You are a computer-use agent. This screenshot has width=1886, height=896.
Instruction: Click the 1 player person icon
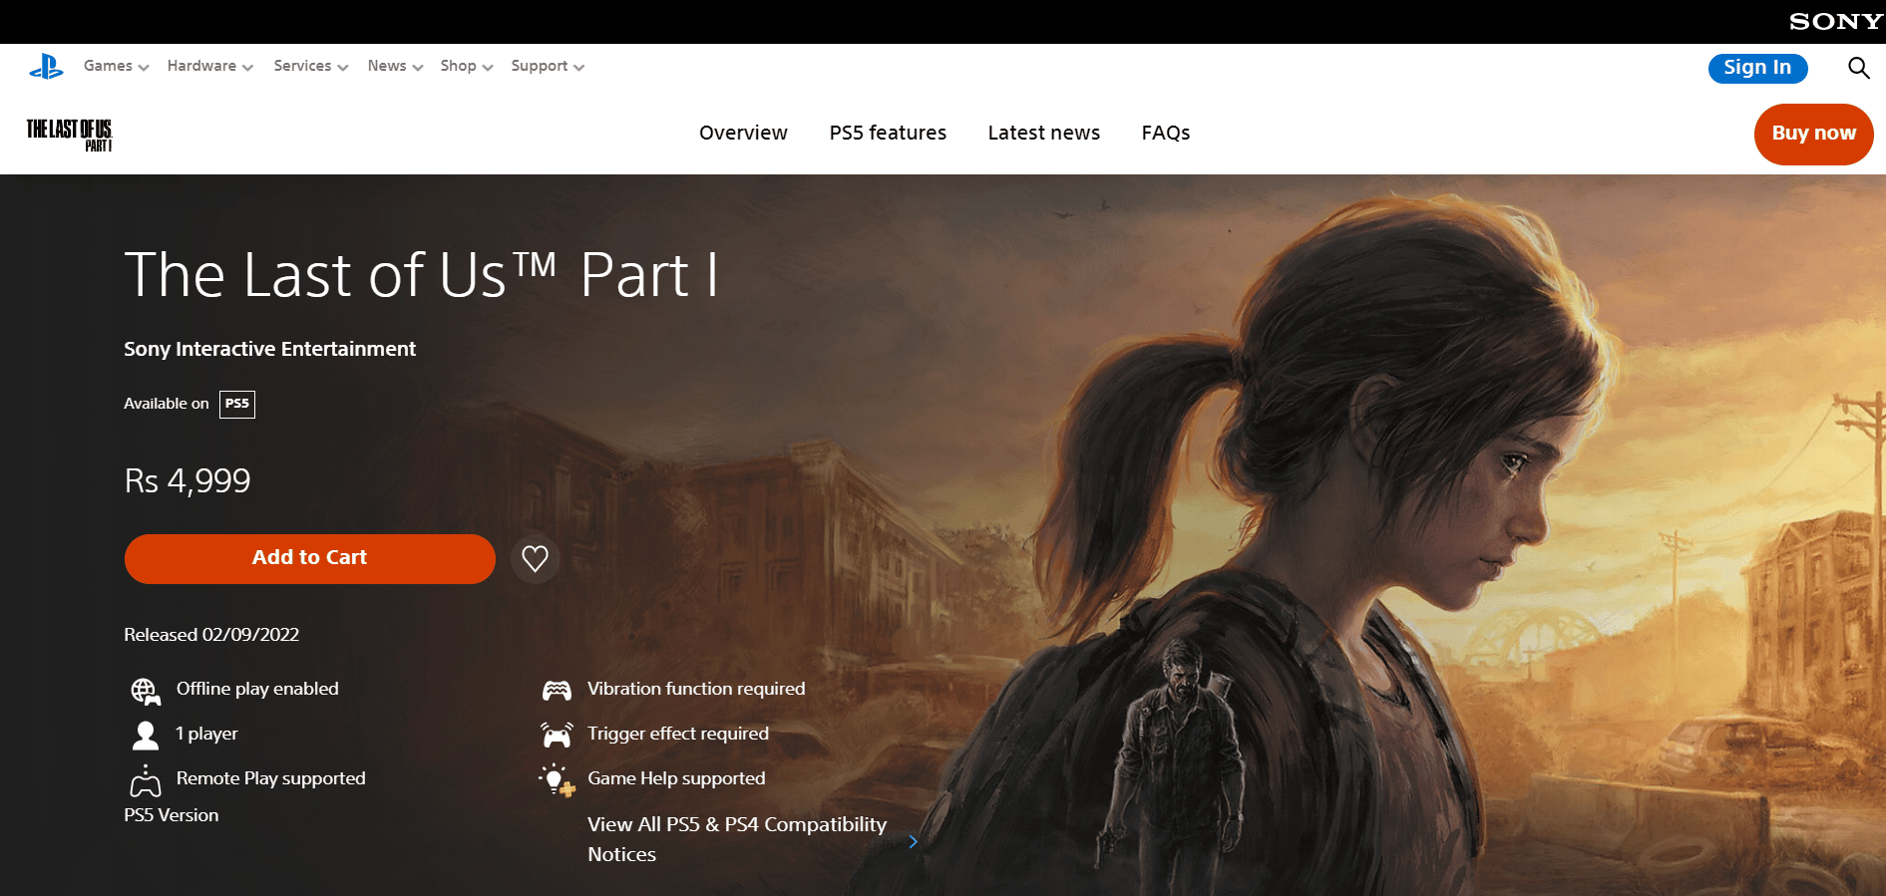tap(146, 736)
